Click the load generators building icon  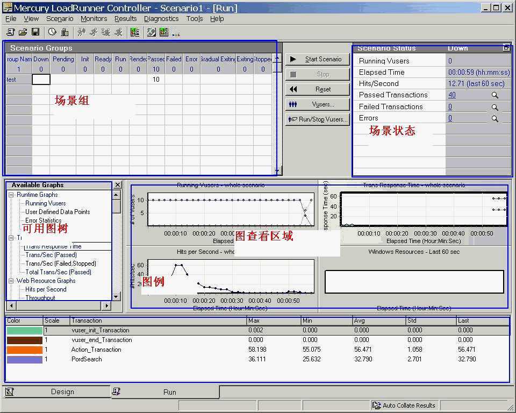point(65,32)
